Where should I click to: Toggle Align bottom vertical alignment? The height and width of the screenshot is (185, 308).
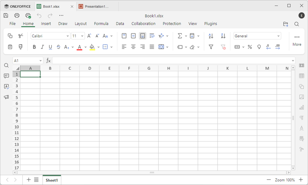[x=142, y=36]
